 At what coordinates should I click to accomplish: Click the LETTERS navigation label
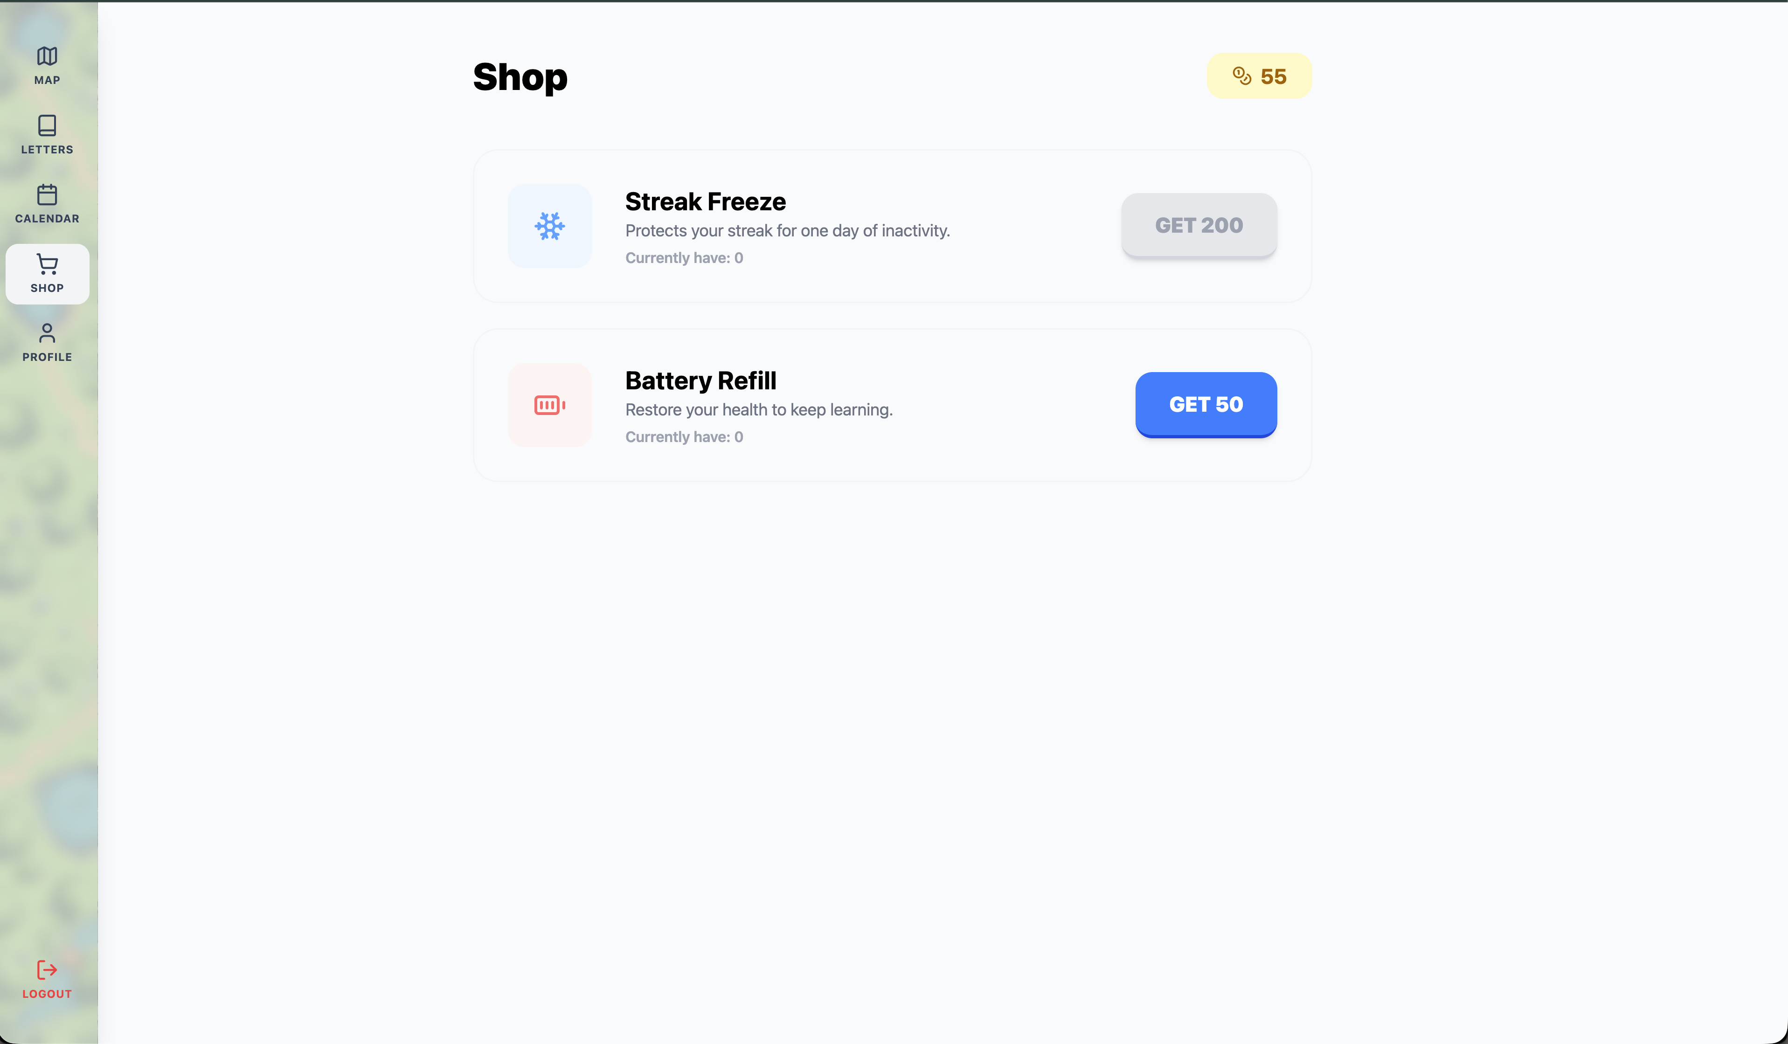point(47,150)
